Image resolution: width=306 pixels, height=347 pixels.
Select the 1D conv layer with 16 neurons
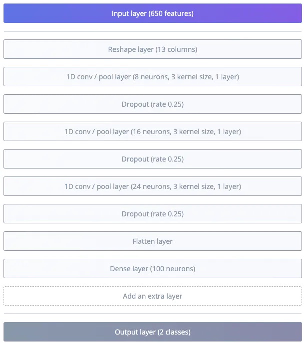(x=153, y=132)
